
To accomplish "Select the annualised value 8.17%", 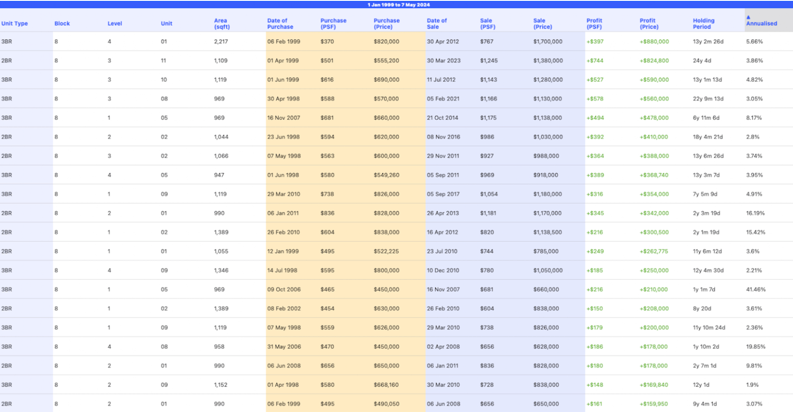I will (x=754, y=118).
